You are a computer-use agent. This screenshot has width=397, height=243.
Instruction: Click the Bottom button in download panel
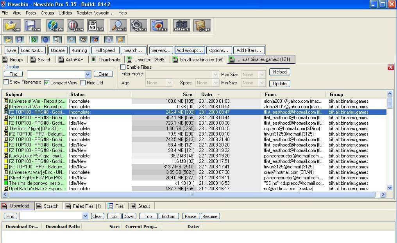point(168,216)
